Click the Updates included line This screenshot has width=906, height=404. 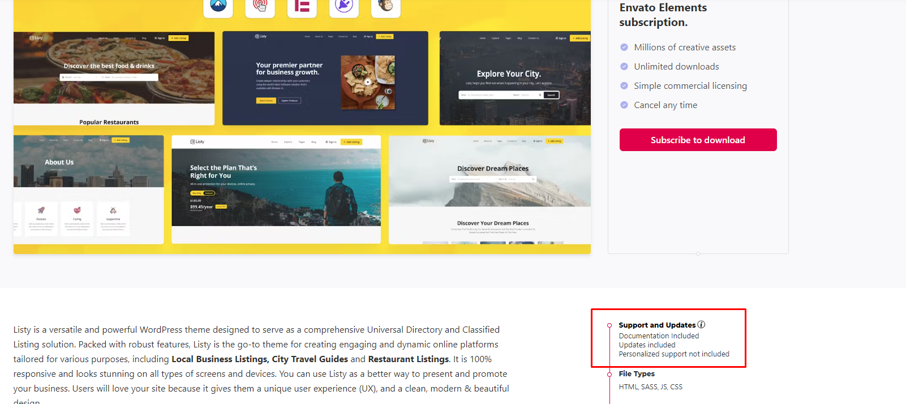point(647,345)
